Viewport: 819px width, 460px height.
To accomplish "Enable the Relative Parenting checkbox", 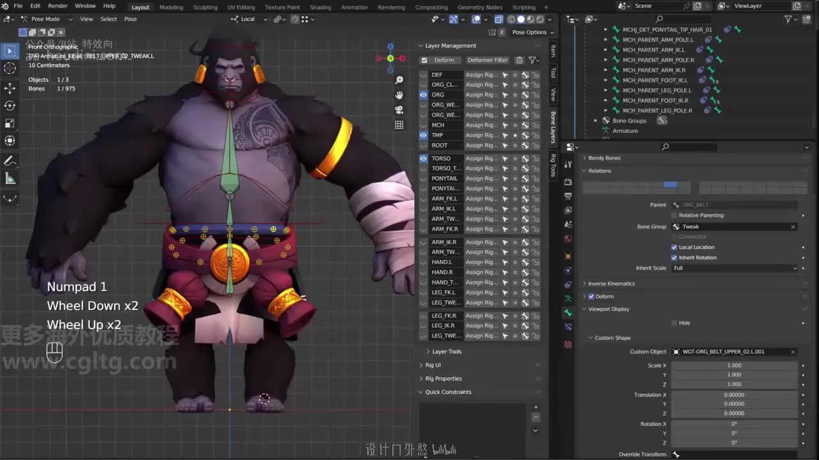I will pyautogui.click(x=674, y=215).
